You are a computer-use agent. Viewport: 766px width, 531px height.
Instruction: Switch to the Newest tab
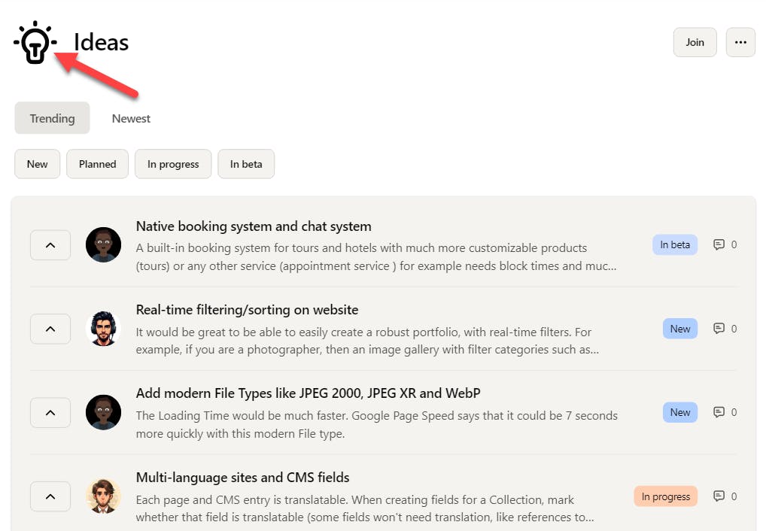[x=131, y=118]
